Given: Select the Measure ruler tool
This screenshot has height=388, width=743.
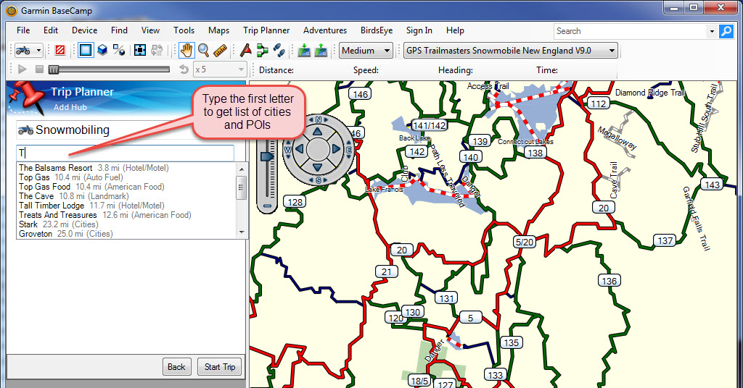Looking at the screenshot, I should pos(220,50).
